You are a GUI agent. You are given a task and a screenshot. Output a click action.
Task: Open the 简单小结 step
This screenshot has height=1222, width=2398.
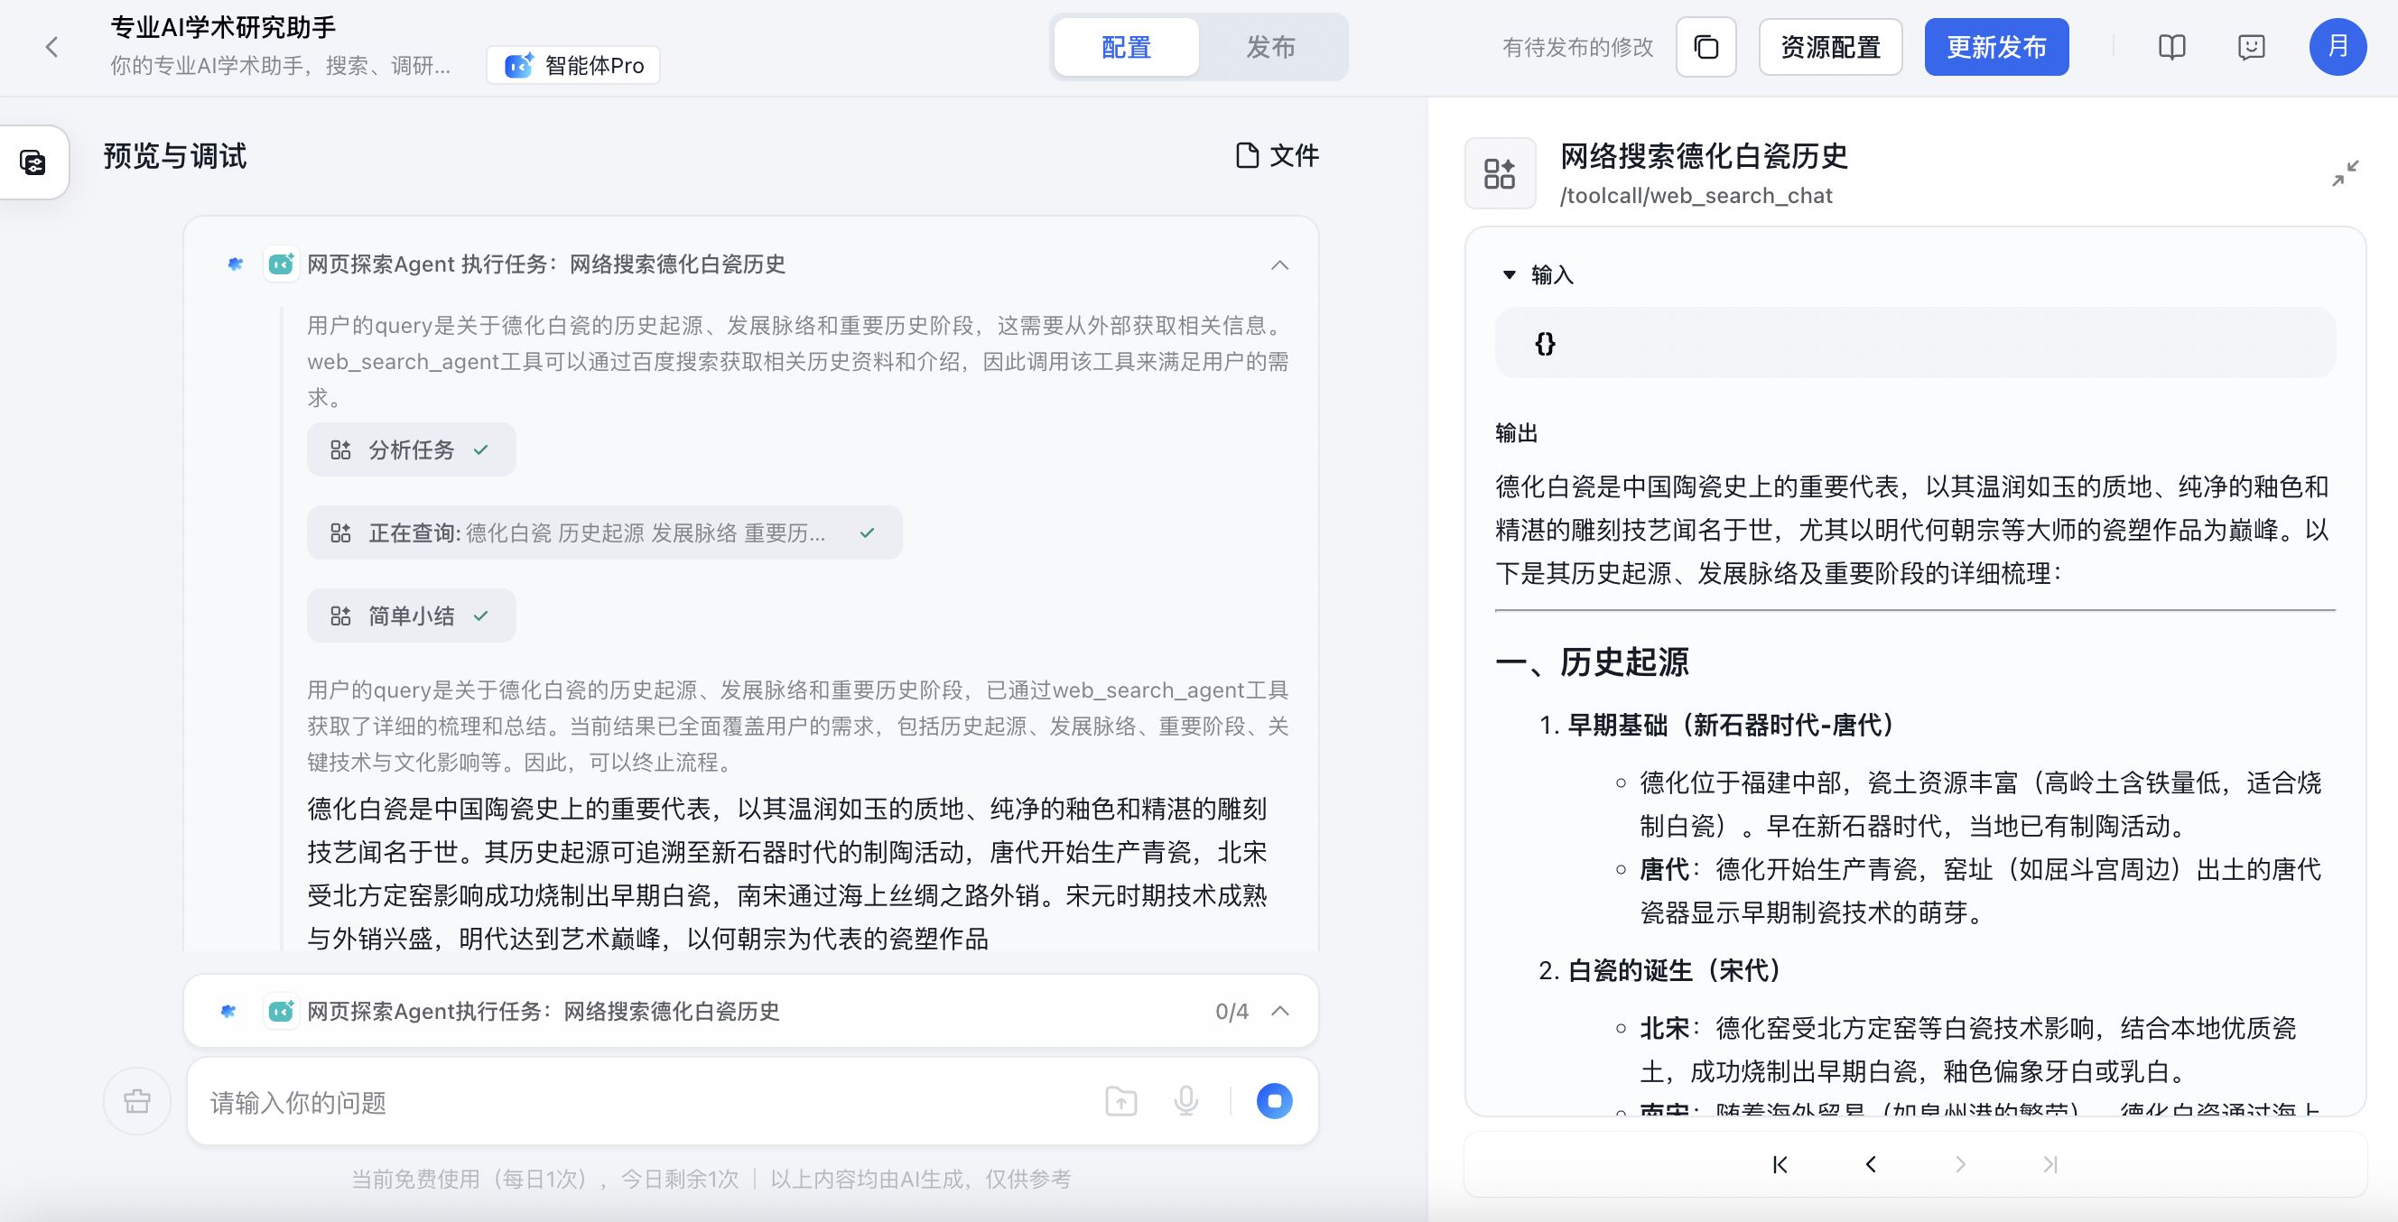pos(411,616)
